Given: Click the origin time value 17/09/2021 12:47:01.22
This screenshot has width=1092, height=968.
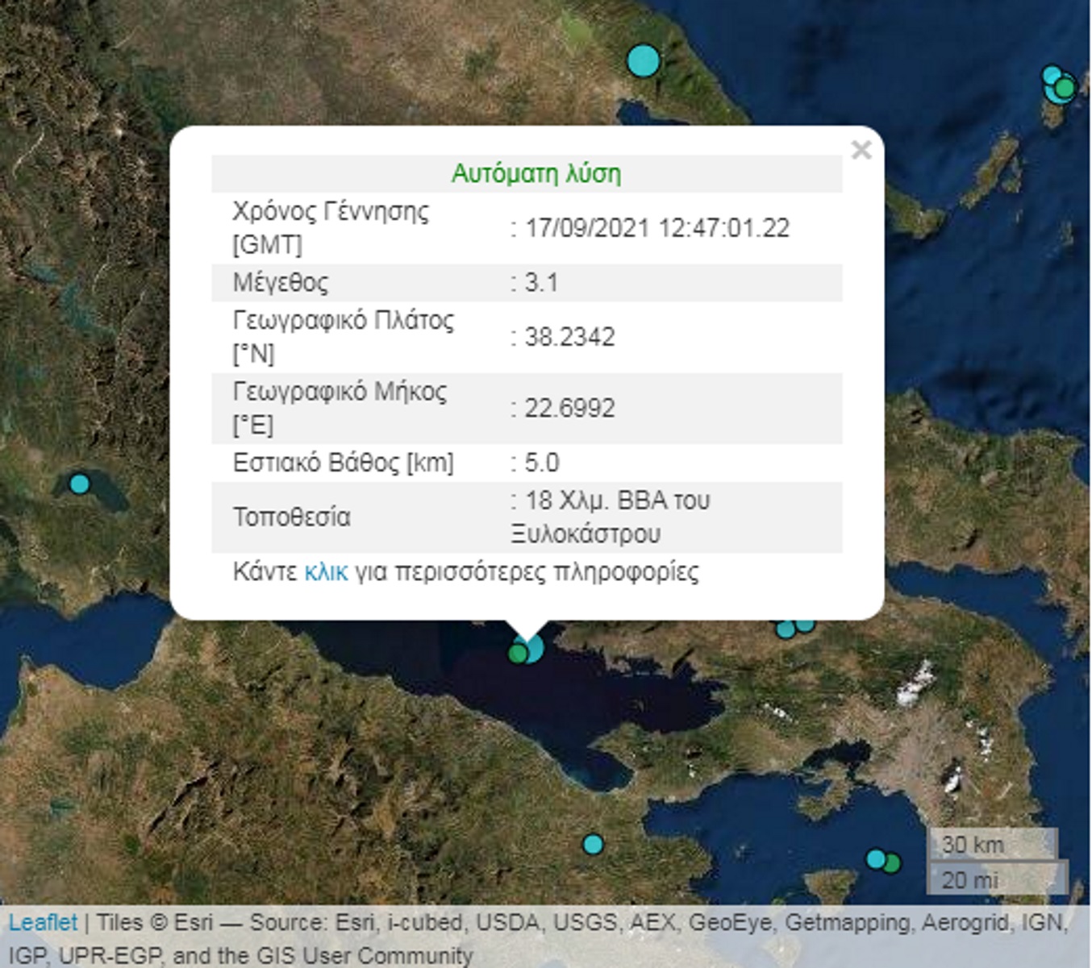Looking at the screenshot, I should pyautogui.click(x=656, y=228).
